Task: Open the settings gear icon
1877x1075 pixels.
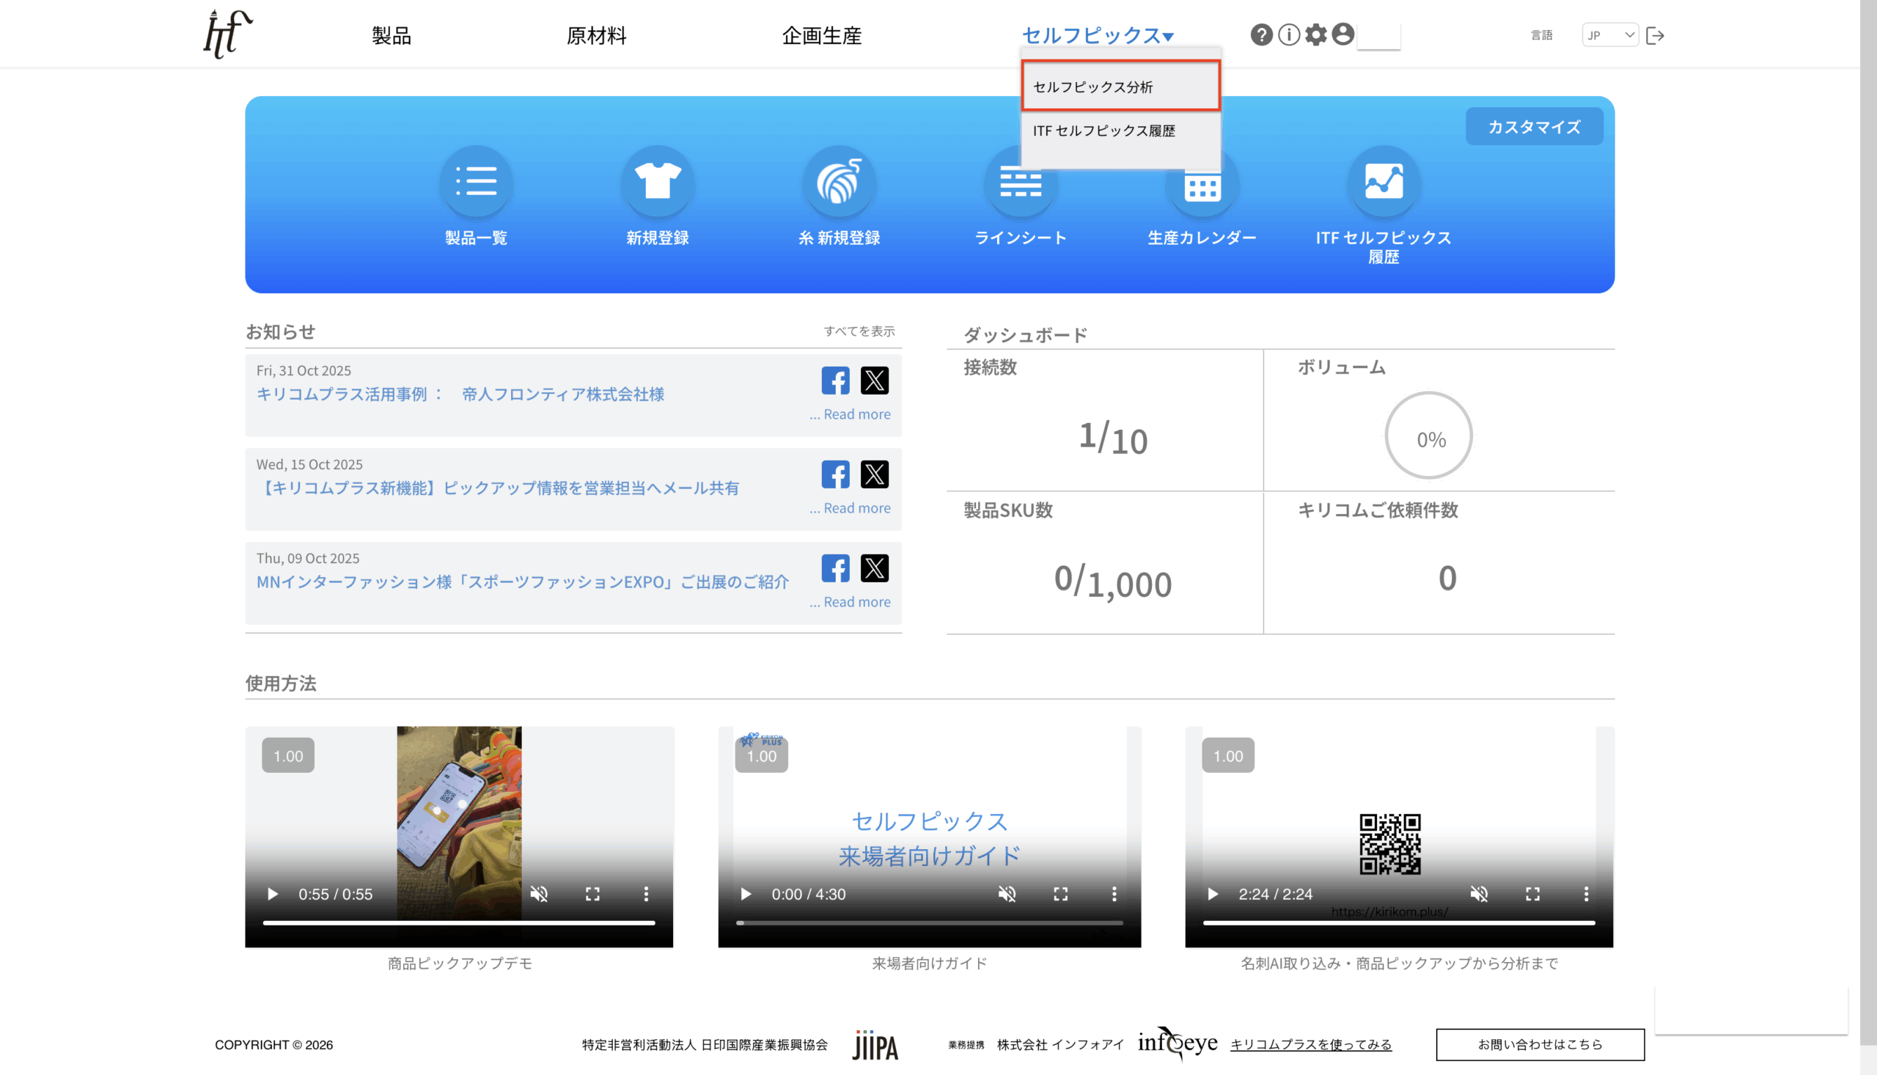Action: 1315,34
